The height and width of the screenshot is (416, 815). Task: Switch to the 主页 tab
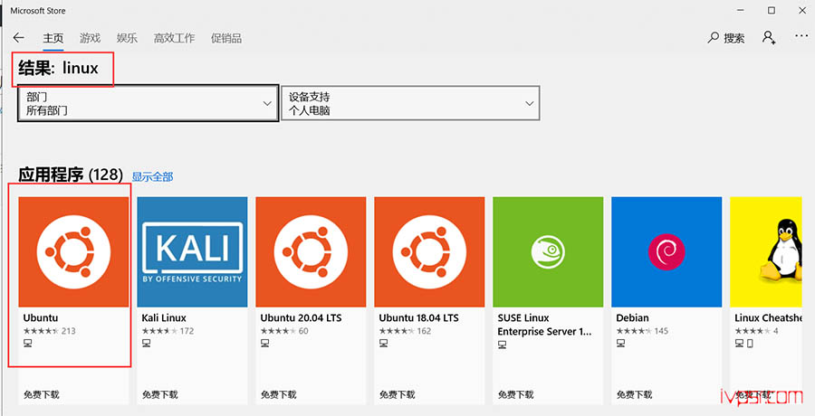pyautogui.click(x=53, y=38)
